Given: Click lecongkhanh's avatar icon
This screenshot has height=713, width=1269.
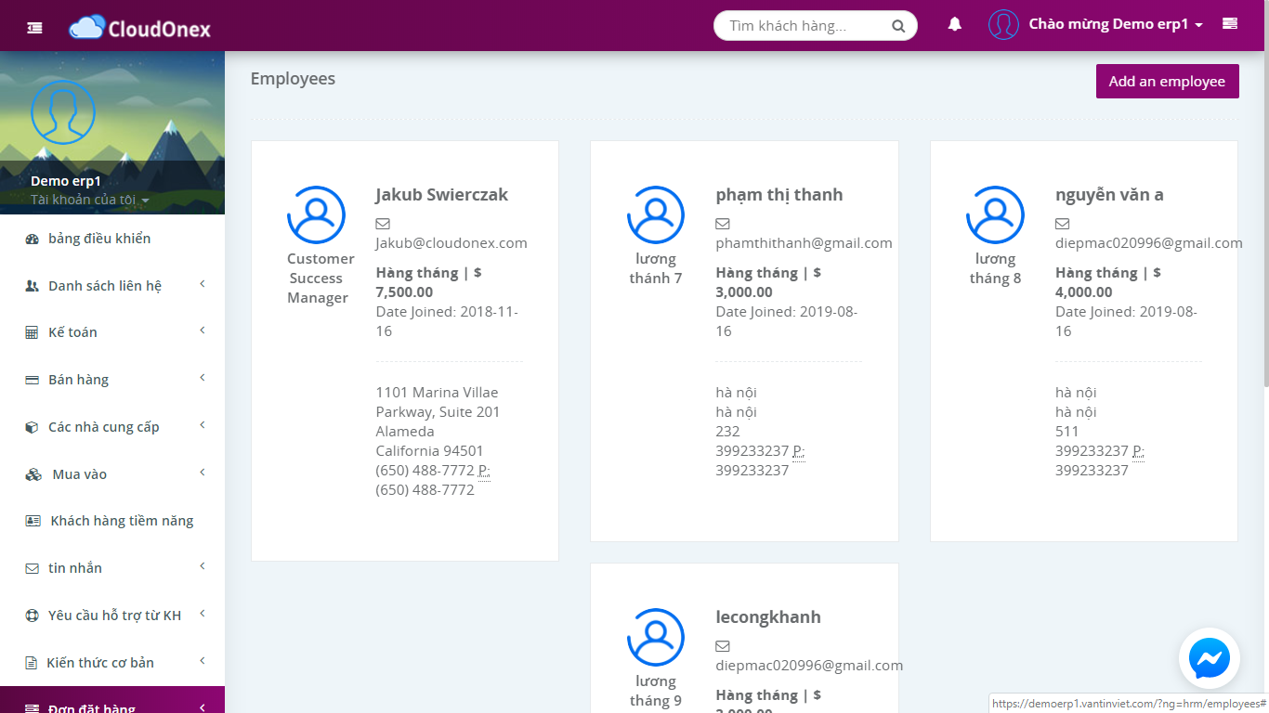Looking at the screenshot, I should point(656,637).
